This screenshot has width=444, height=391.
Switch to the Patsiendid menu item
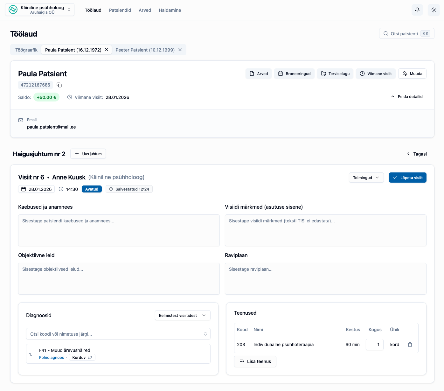click(x=120, y=10)
